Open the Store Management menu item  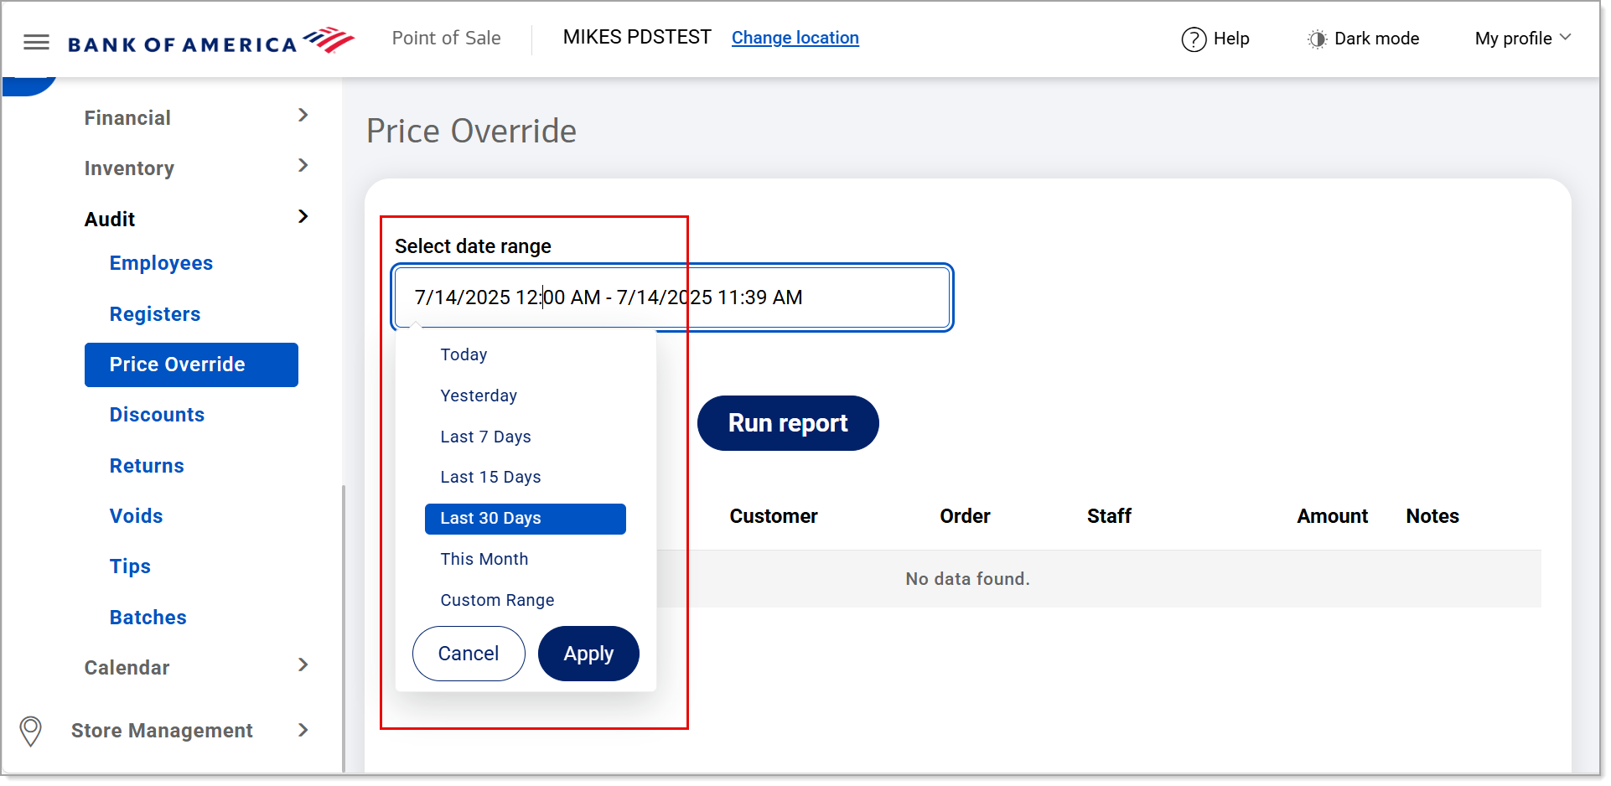tap(162, 731)
